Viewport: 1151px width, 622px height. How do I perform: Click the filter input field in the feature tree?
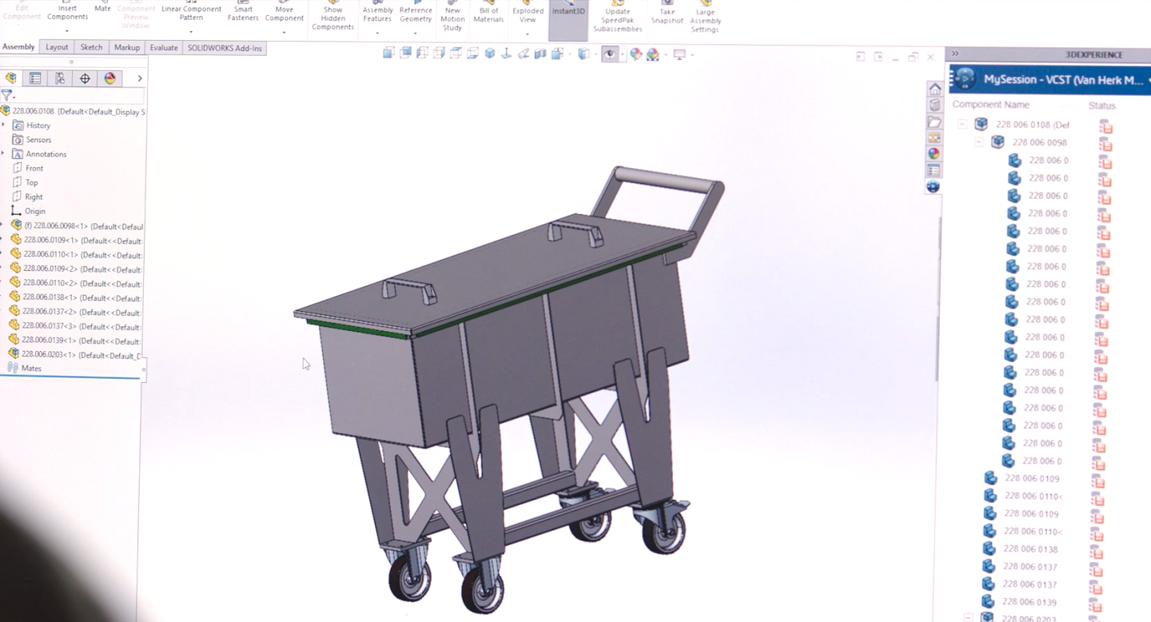(78, 95)
